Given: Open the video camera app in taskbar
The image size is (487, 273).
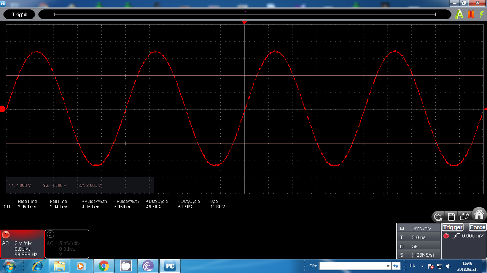Looking at the screenshot, I should (126, 266).
